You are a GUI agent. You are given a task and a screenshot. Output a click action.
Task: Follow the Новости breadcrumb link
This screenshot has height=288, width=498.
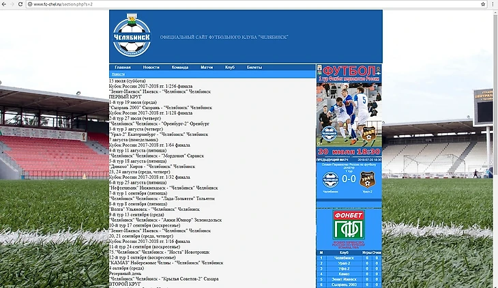click(118, 74)
